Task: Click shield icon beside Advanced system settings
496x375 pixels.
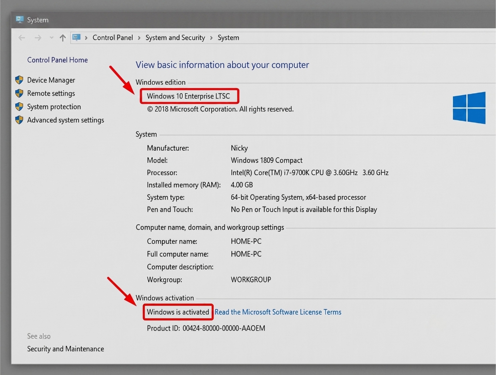Action: 19,120
